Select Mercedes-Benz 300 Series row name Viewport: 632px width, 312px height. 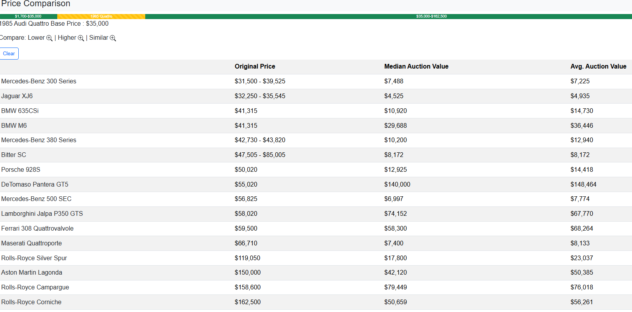click(x=39, y=81)
